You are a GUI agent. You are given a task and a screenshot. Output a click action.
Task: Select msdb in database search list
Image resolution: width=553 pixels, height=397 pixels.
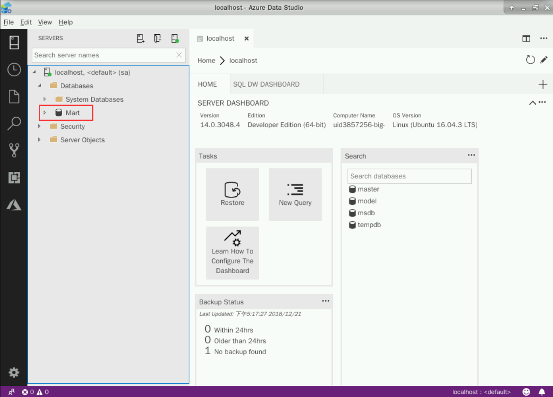click(366, 213)
